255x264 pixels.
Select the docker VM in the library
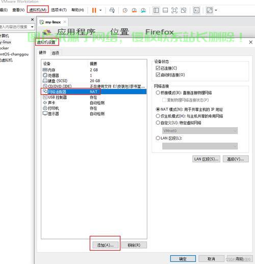pyautogui.click(x=5, y=48)
